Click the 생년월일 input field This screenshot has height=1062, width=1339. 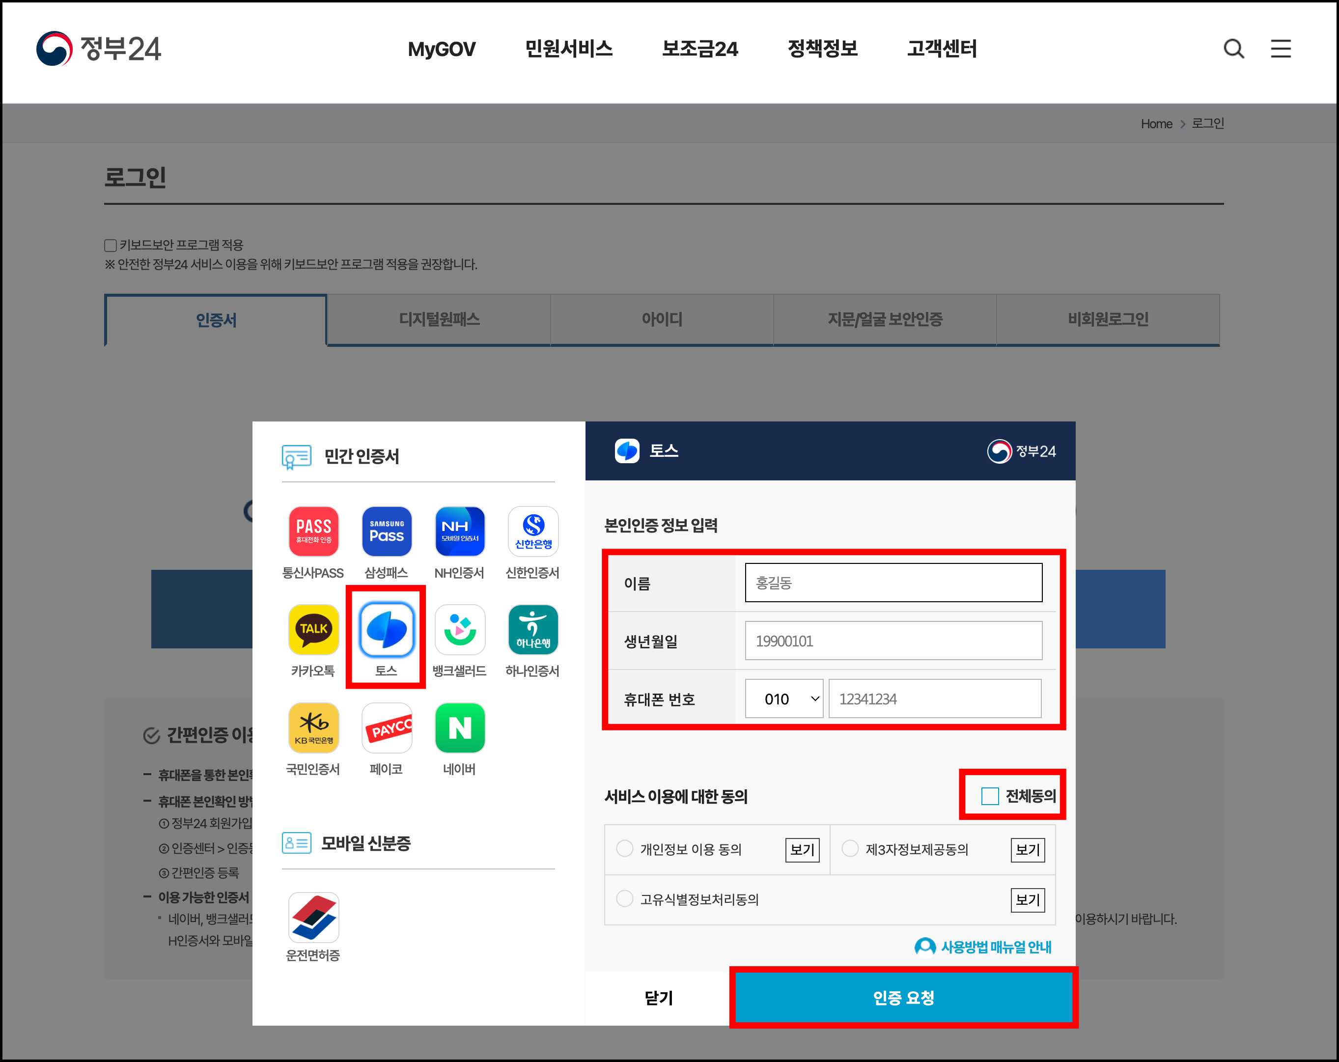[x=893, y=641]
